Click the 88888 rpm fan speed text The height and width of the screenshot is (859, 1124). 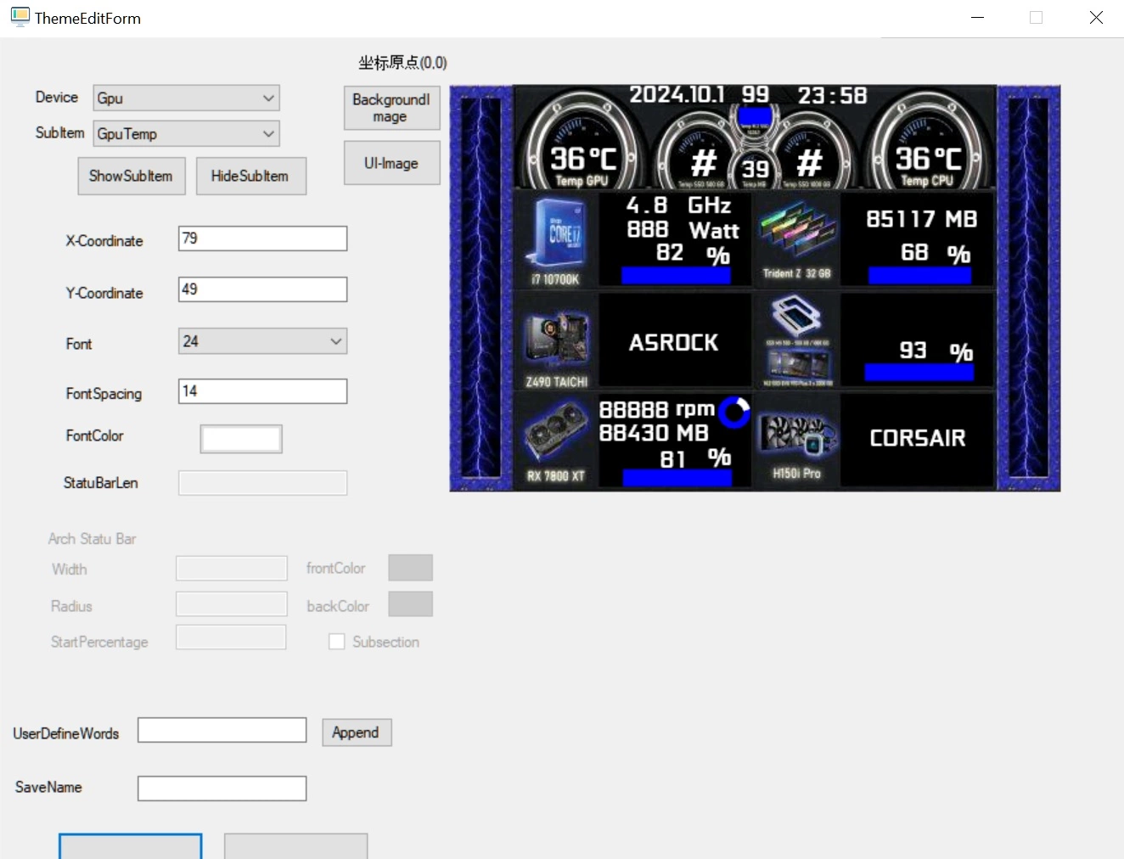656,409
